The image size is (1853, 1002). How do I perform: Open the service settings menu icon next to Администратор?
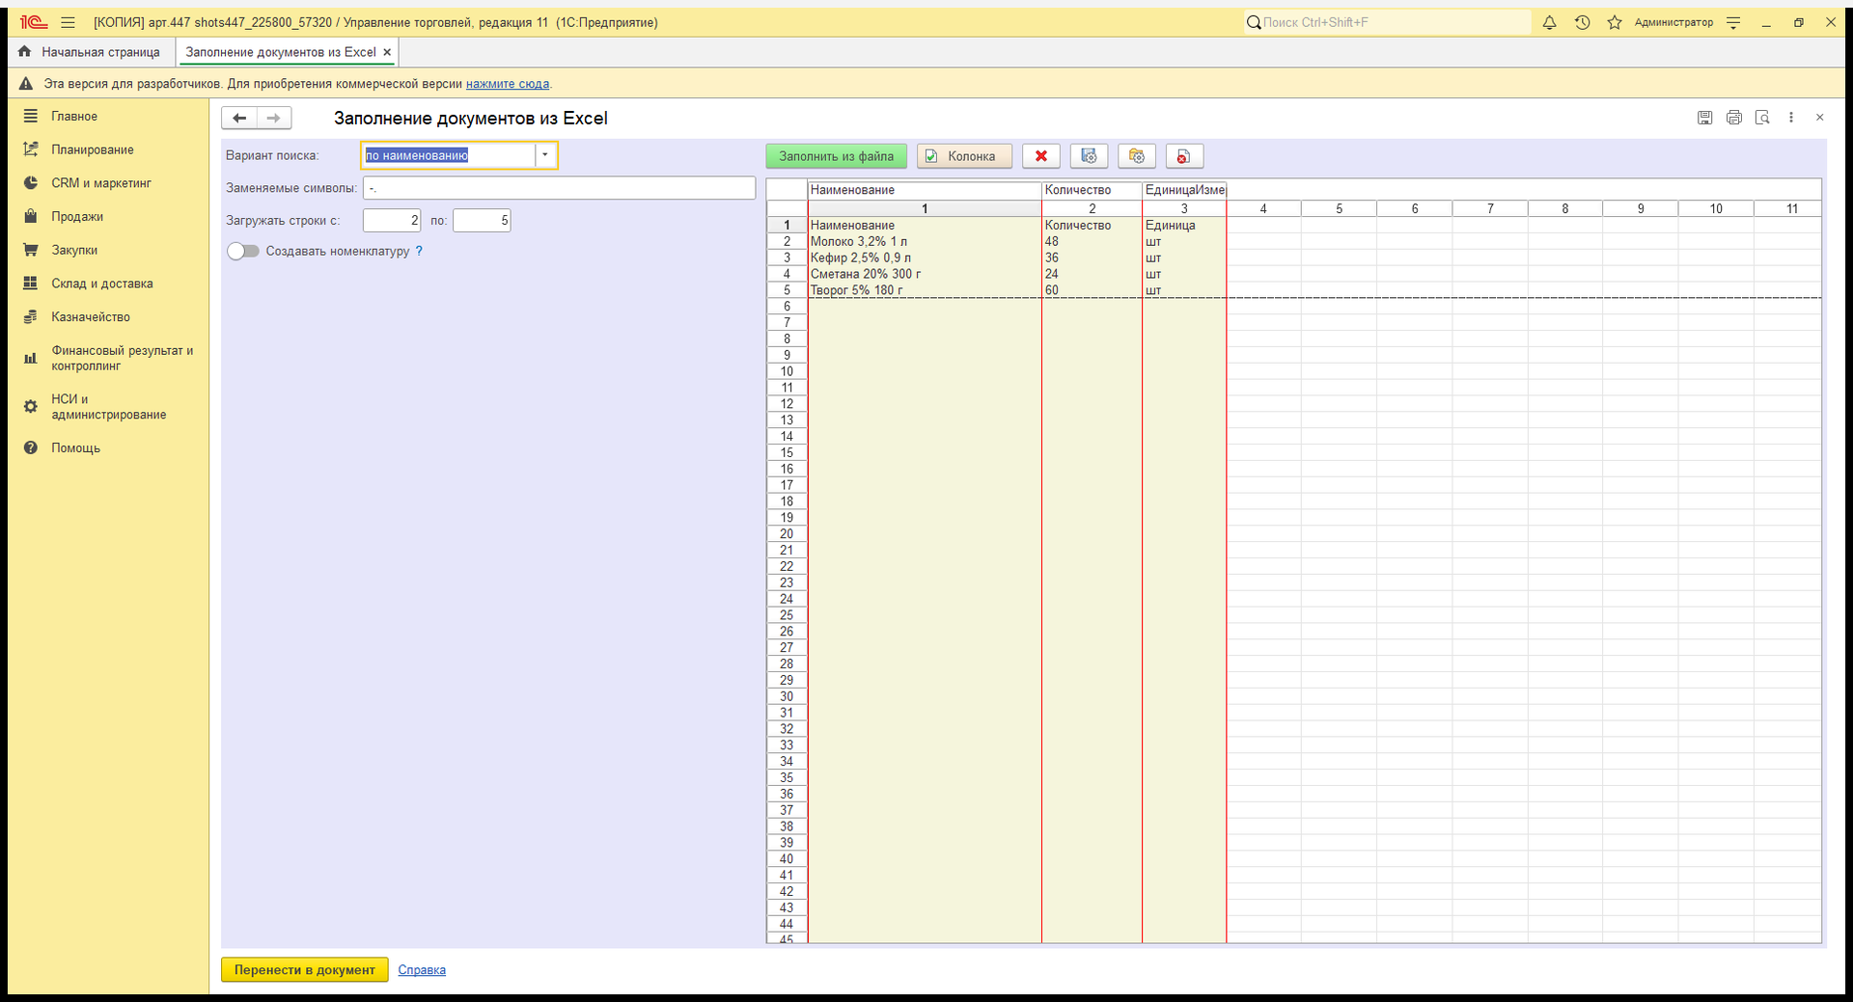[x=1733, y=22]
